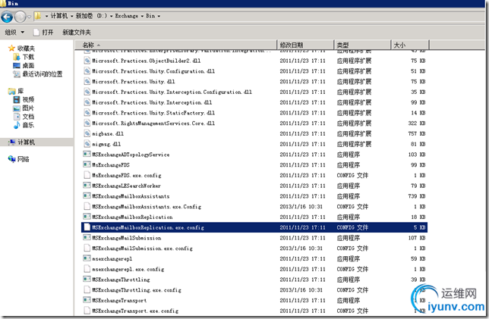
Task: Select file name MSExchangeTransport.exe.config
Action: [135, 311]
